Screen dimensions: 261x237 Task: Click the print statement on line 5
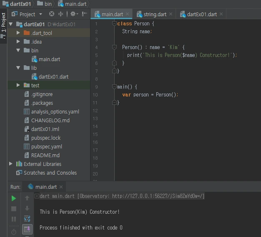tap(182, 55)
